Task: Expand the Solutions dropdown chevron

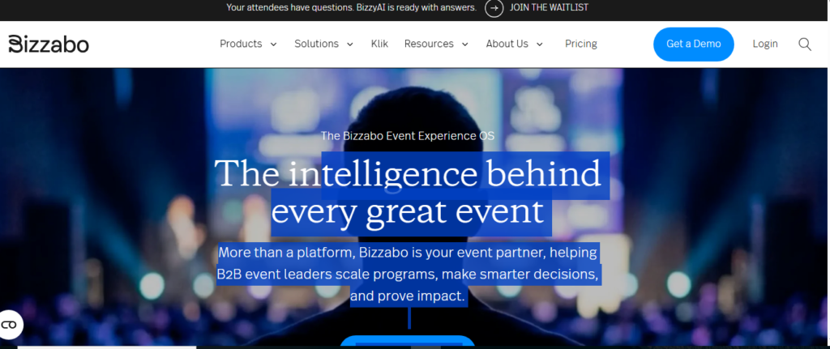Action: click(350, 45)
